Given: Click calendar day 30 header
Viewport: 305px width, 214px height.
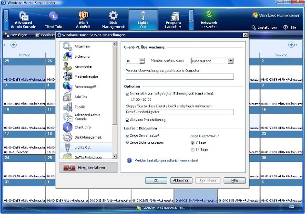Looking at the screenshot, I should [281, 158].
